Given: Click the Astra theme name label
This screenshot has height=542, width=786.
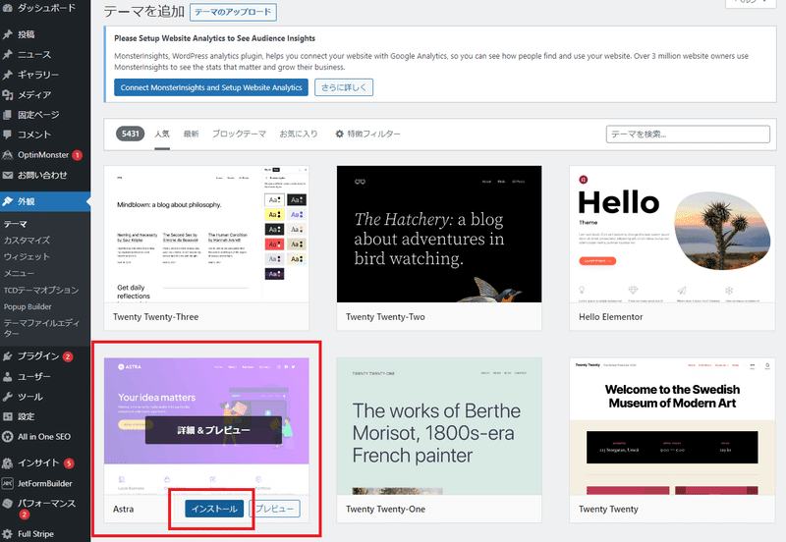Looking at the screenshot, I should click(x=124, y=509).
